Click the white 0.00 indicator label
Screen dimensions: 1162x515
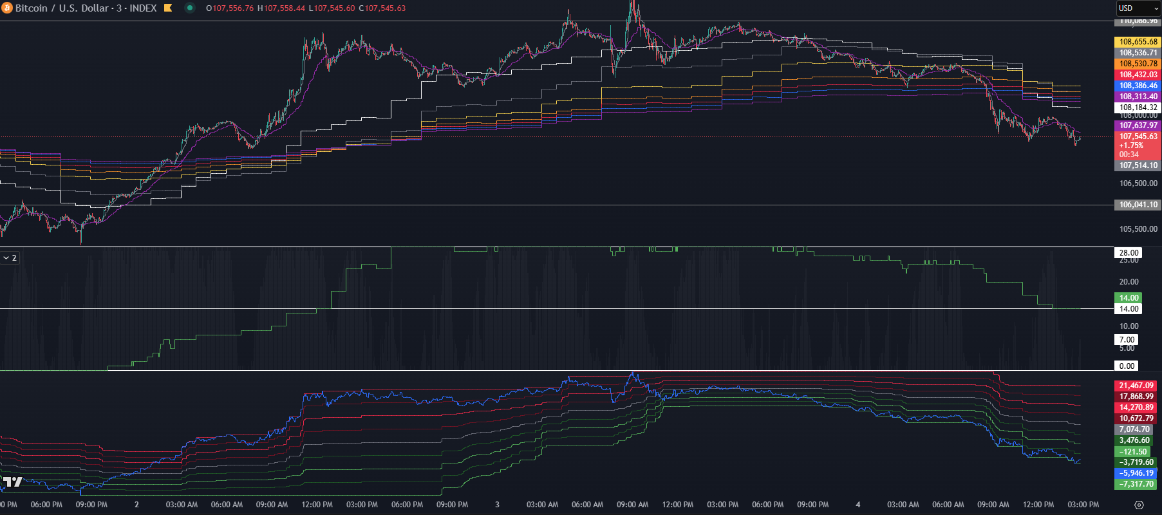click(x=1127, y=366)
